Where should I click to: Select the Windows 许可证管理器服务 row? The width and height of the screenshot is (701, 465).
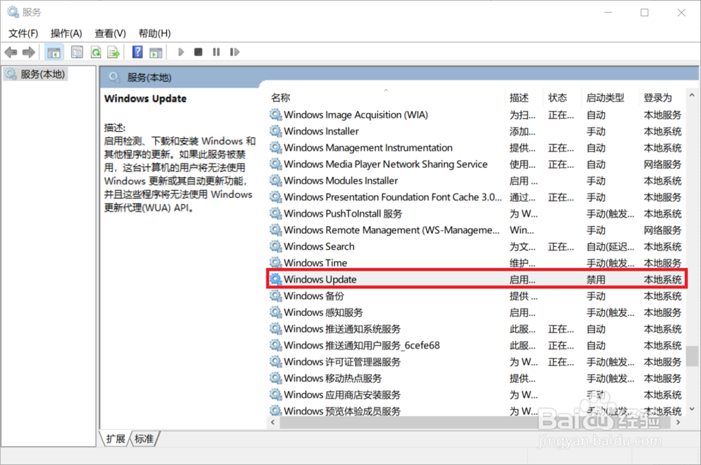[477, 362]
